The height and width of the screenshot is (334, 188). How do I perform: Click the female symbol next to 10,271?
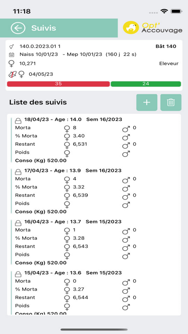point(11,63)
